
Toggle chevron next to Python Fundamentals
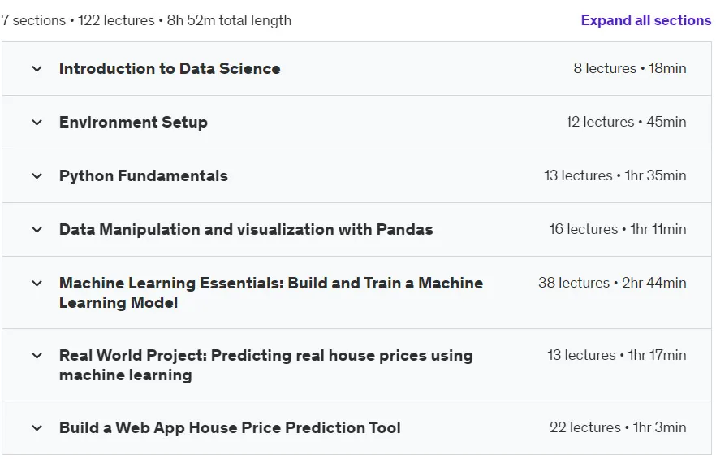(37, 176)
